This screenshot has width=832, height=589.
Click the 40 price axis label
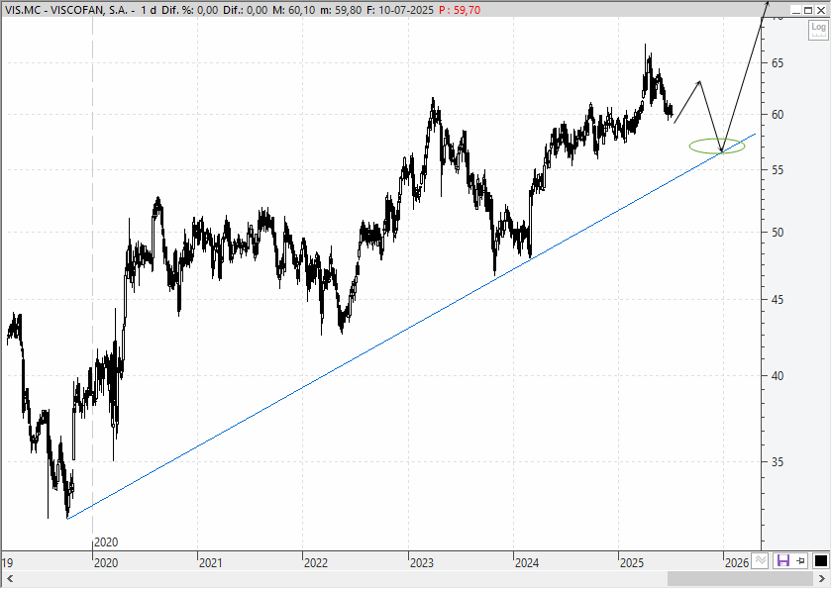point(778,376)
